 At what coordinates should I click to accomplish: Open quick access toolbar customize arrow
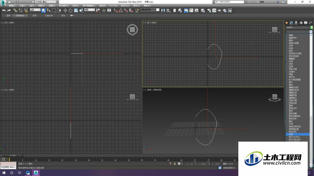[58, 2]
